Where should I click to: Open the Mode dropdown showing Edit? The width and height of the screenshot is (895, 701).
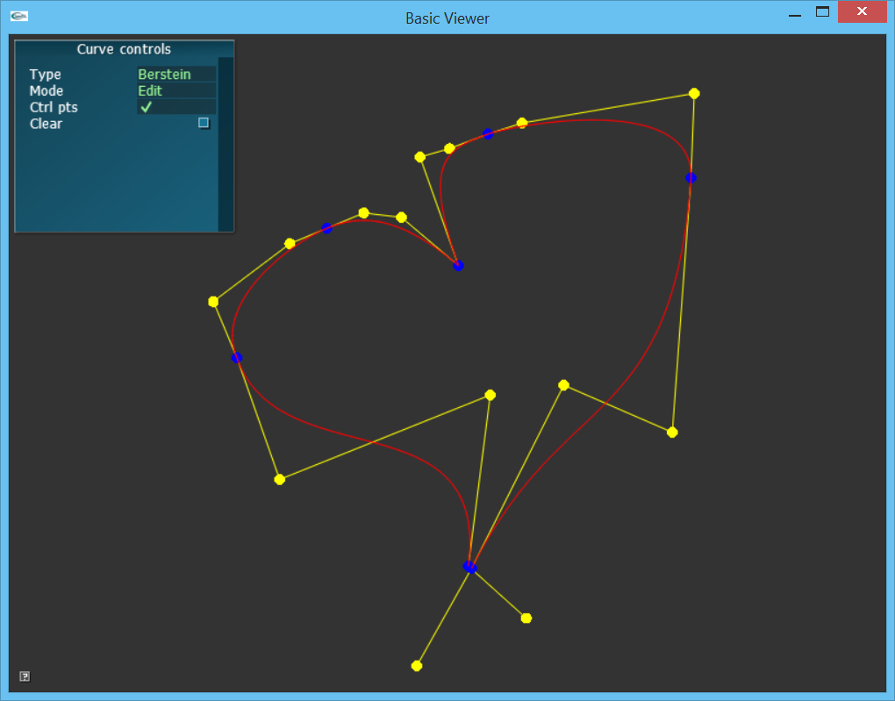click(x=176, y=90)
